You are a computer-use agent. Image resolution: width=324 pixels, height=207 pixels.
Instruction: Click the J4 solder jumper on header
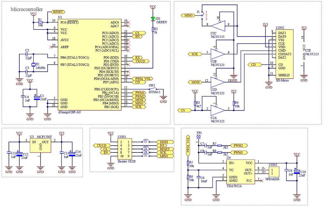[146, 152]
